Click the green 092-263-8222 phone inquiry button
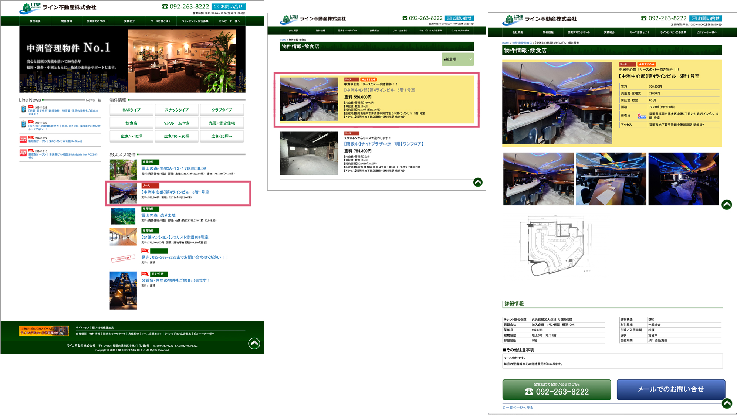 [x=556, y=390]
